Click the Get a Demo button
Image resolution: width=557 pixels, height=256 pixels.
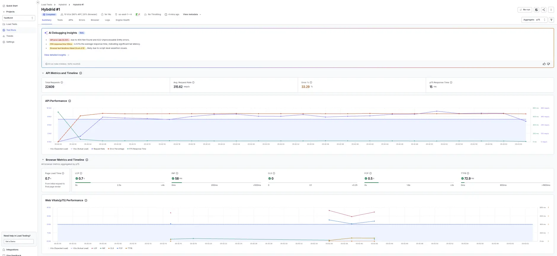[19, 241]
